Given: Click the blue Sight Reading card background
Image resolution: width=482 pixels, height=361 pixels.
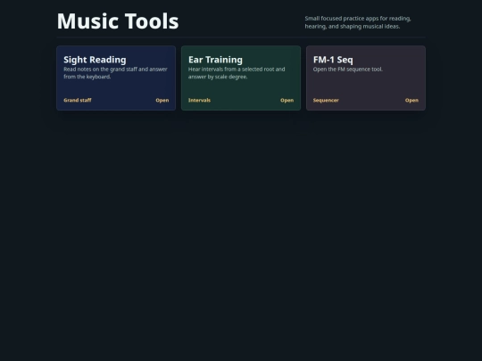Looking at the screenshot, I should click(116, 89).
